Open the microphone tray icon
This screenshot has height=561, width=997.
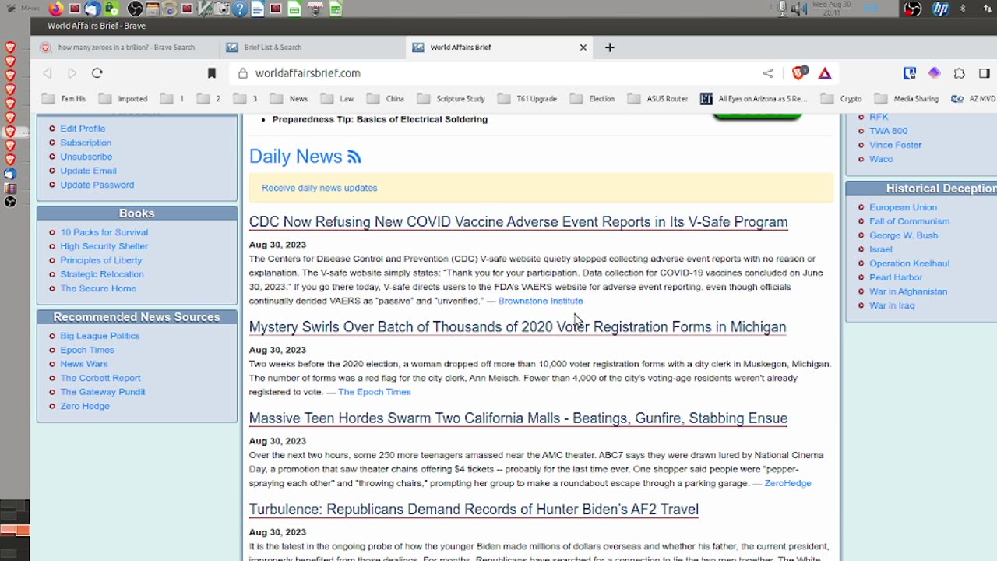click(x=782, y=9)
